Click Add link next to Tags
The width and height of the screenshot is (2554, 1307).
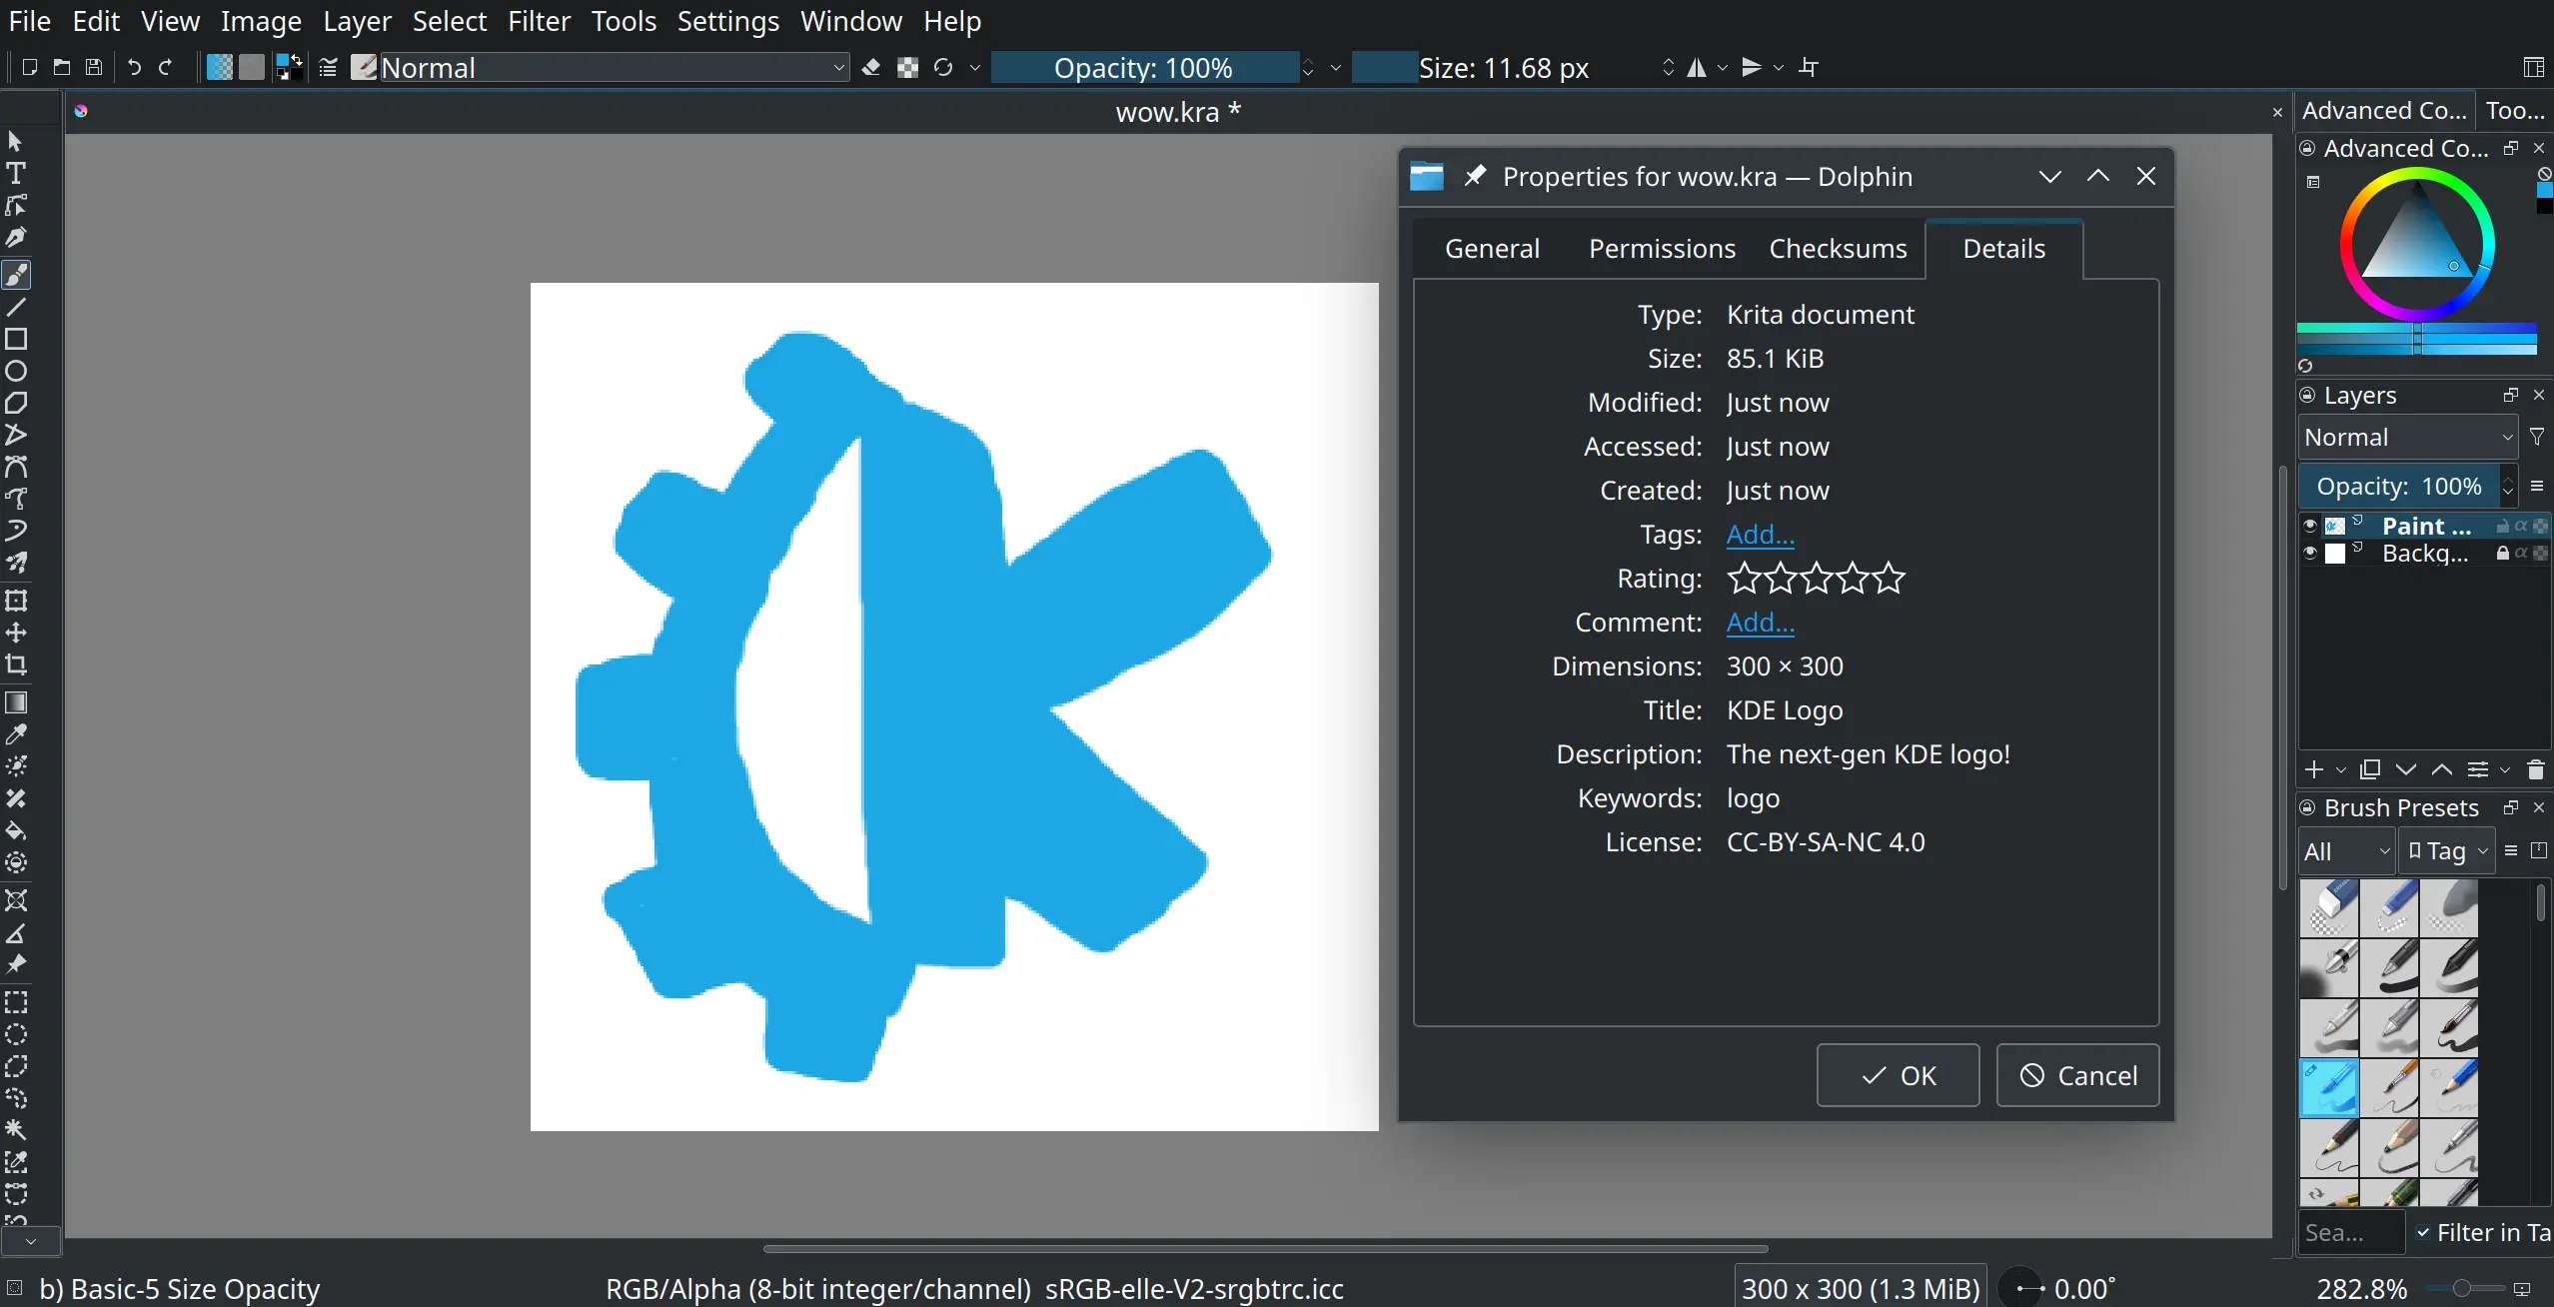coord(1760,535)
